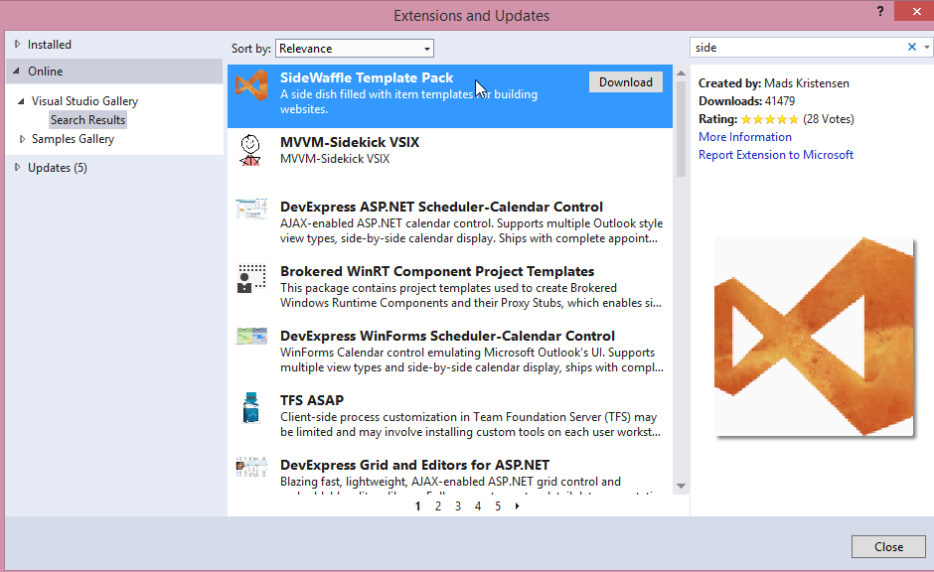This screenshot has height=572, width=934.
Task: Expand the Updates (5) category
Action: coord(17,167)
